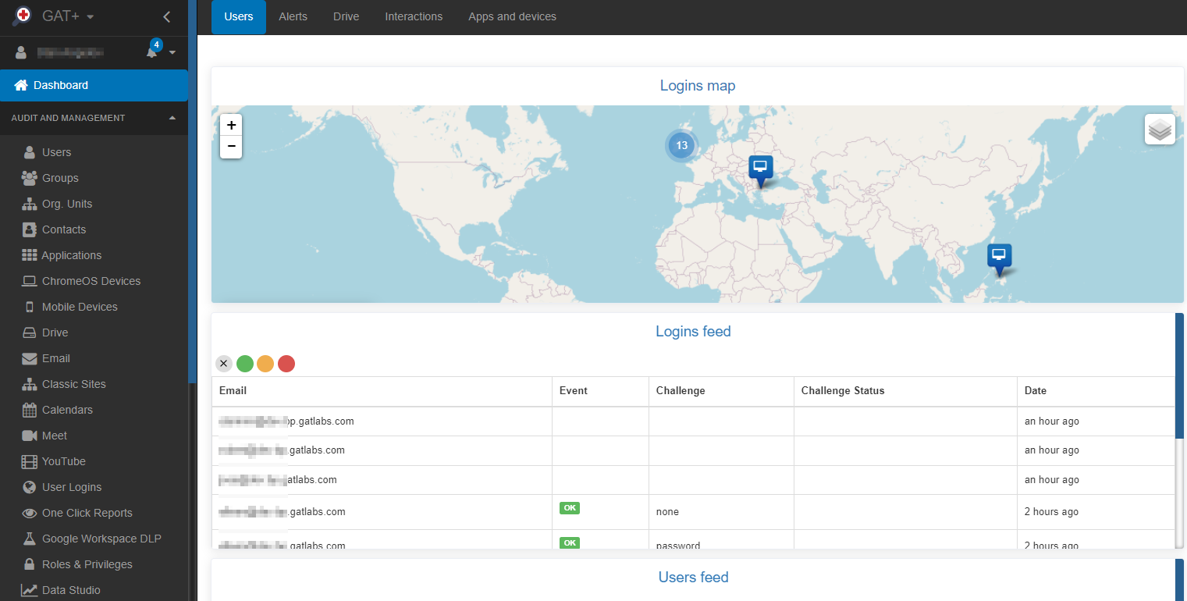1187x601 pixels.
Task: Open the notifications bell with badge 4
Action: click(153, 50)
